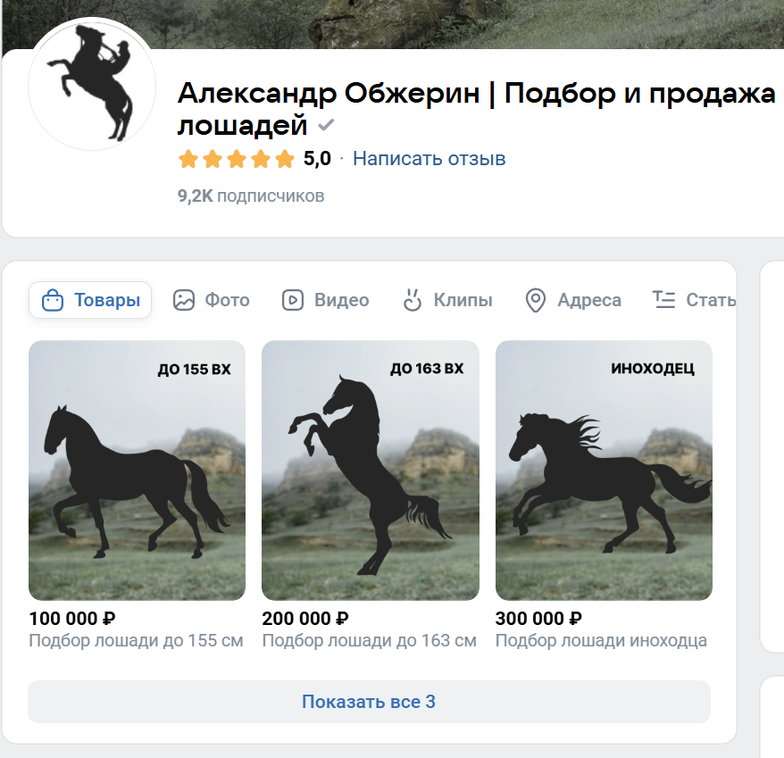
Task: Open the Клипы tab
Action: click(x=447, y=300)
